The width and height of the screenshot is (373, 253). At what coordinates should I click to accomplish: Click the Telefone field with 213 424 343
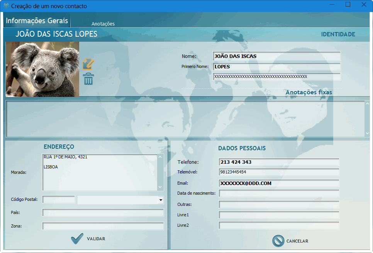[x=279, y=162]
